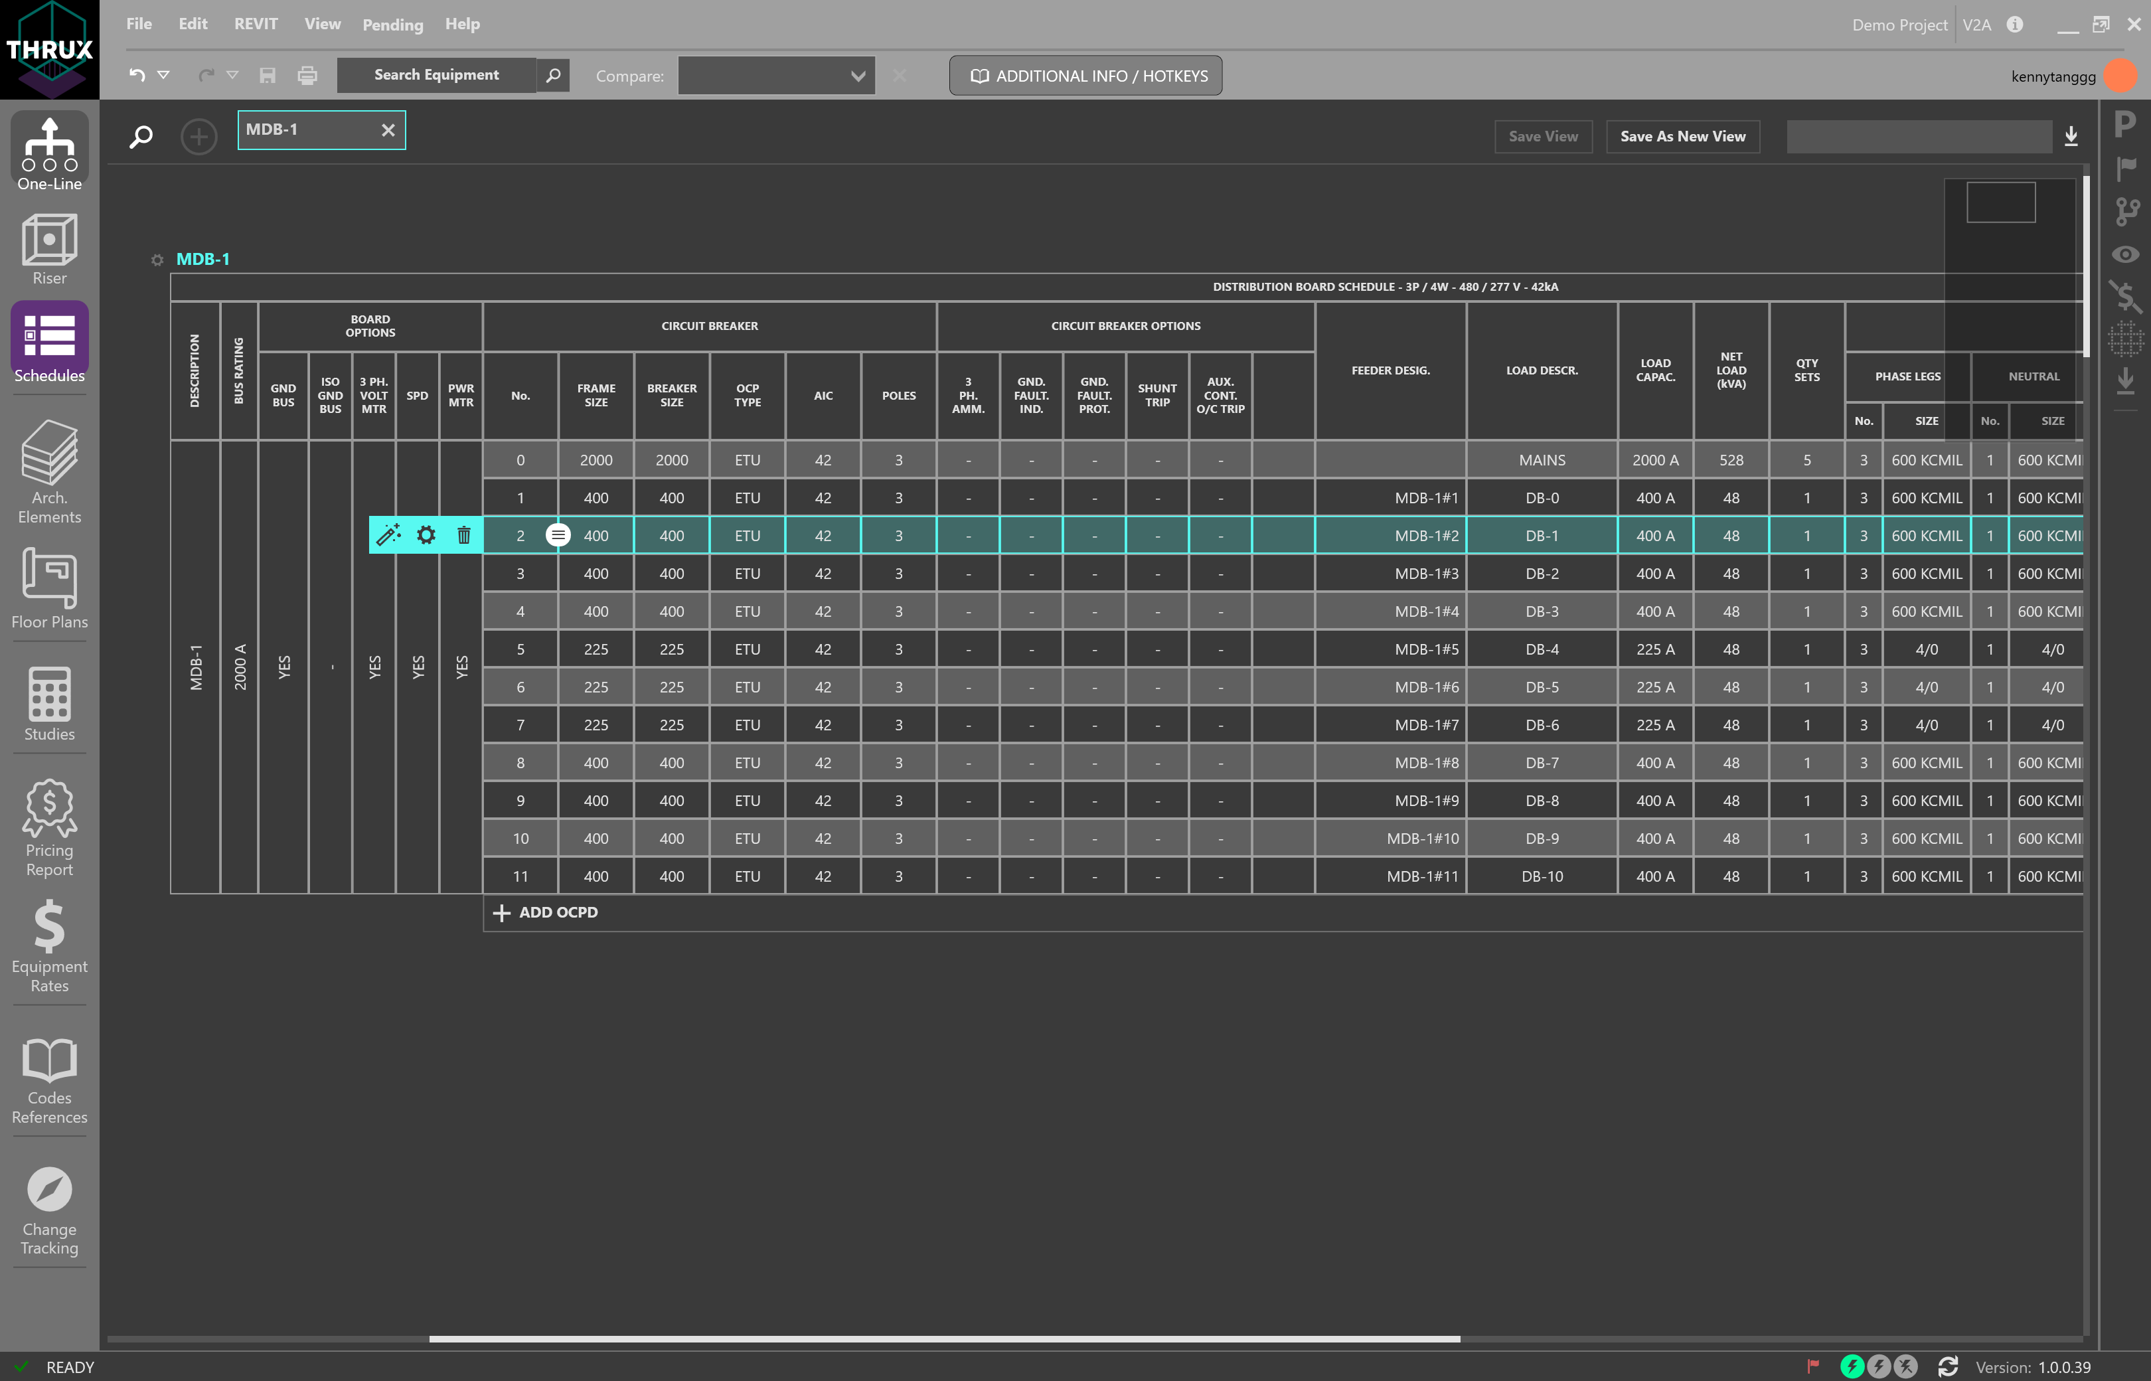The width and height of the screenshot is (2151, 1381).
Task: Toggle the green lightning status icon
Action: pos(1852,1366)
